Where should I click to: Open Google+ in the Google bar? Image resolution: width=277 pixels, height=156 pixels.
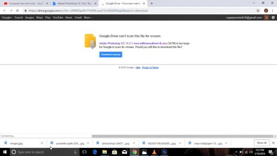(x=7, y=17)
